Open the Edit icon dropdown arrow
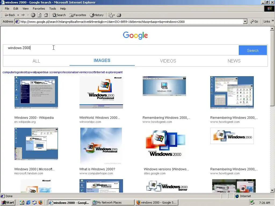Screen dimensions: 275x206 [x=114, y=15]
